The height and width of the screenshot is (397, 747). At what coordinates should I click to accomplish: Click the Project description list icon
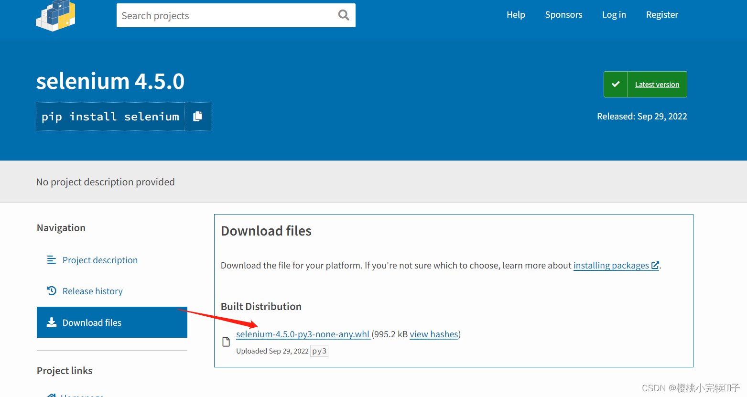51,260
